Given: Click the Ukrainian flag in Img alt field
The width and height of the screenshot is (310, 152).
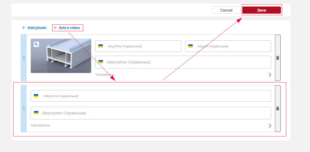Looking at the screenshot, I should click(x=190, y=46).
